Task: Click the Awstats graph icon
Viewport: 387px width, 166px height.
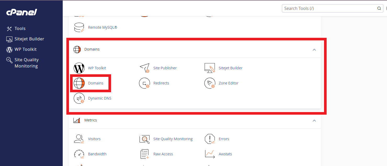Action: point(210,154)
